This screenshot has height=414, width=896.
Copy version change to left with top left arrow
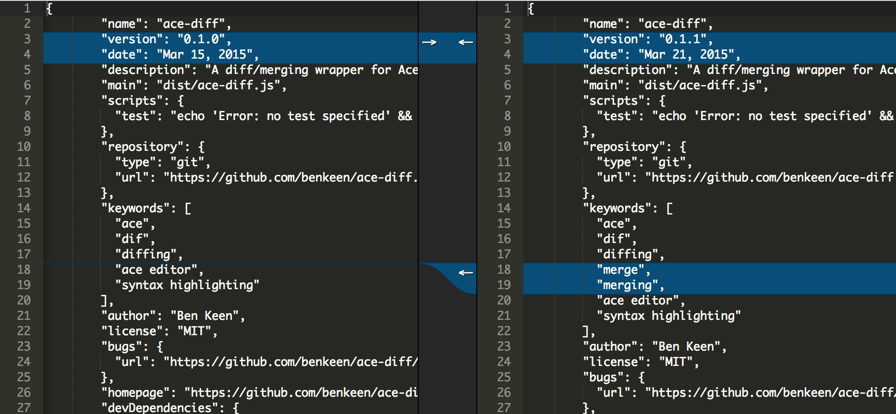(x=466, y=42)
